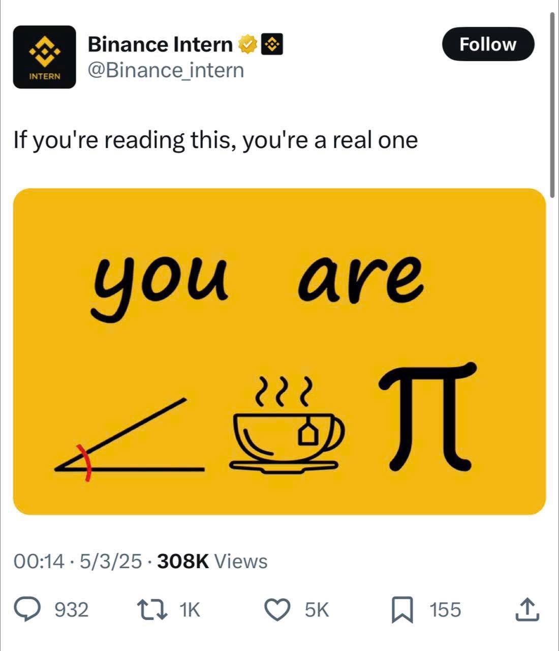The width and height of the screenshot is (559, 651).
Task: Click the Binance affiliate badge beside the name
Action: coord(272,45)
